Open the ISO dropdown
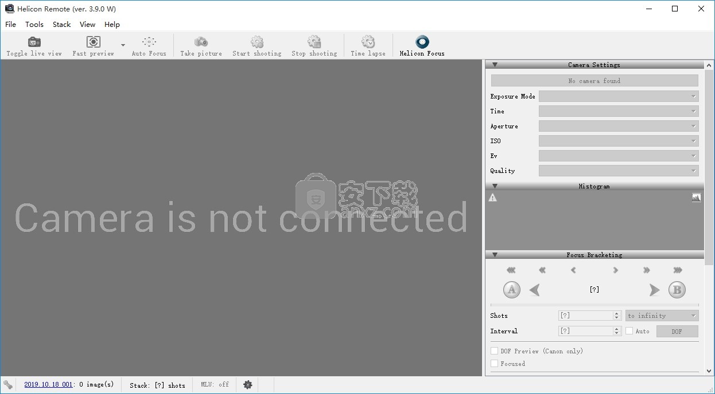715x394 pixels. (x=619, y=141)
